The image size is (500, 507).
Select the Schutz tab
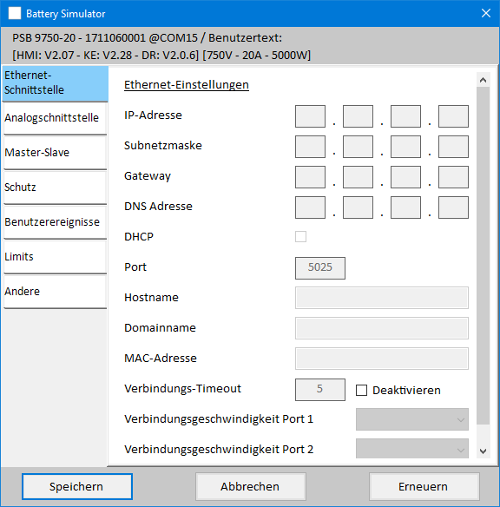coord(55,188)
